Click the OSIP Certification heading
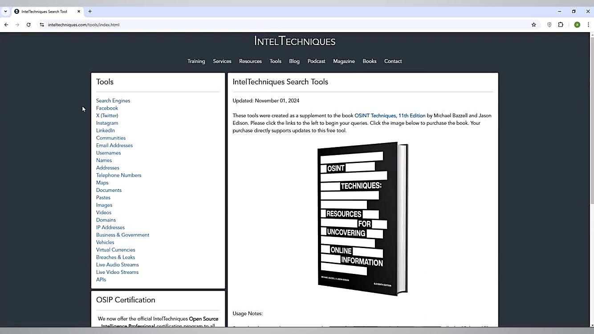Viewport: 594px width, 334px height. [x=126, y=300]
